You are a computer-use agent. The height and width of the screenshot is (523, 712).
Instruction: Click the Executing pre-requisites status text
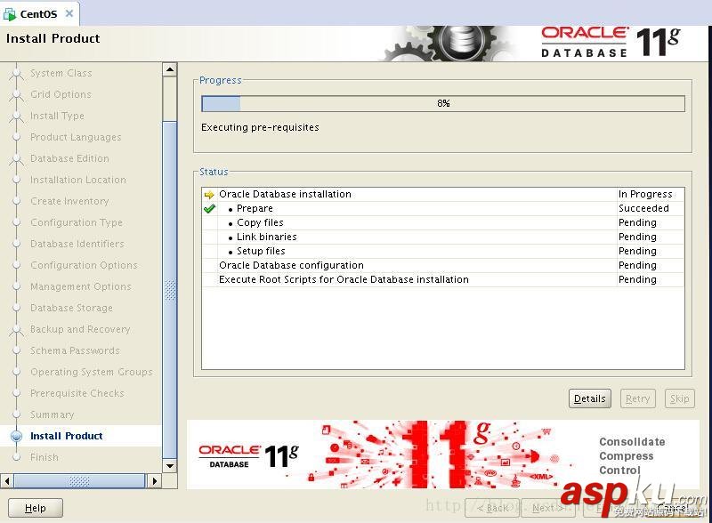pos(260,127)
